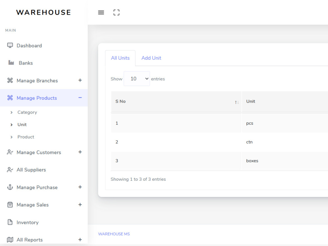Click the chevron beside Unit submenu item

(11, 125)
